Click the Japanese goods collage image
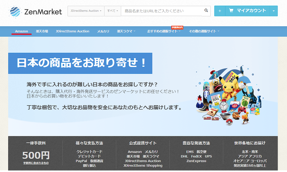287x172 pixels. coord(230,95)
